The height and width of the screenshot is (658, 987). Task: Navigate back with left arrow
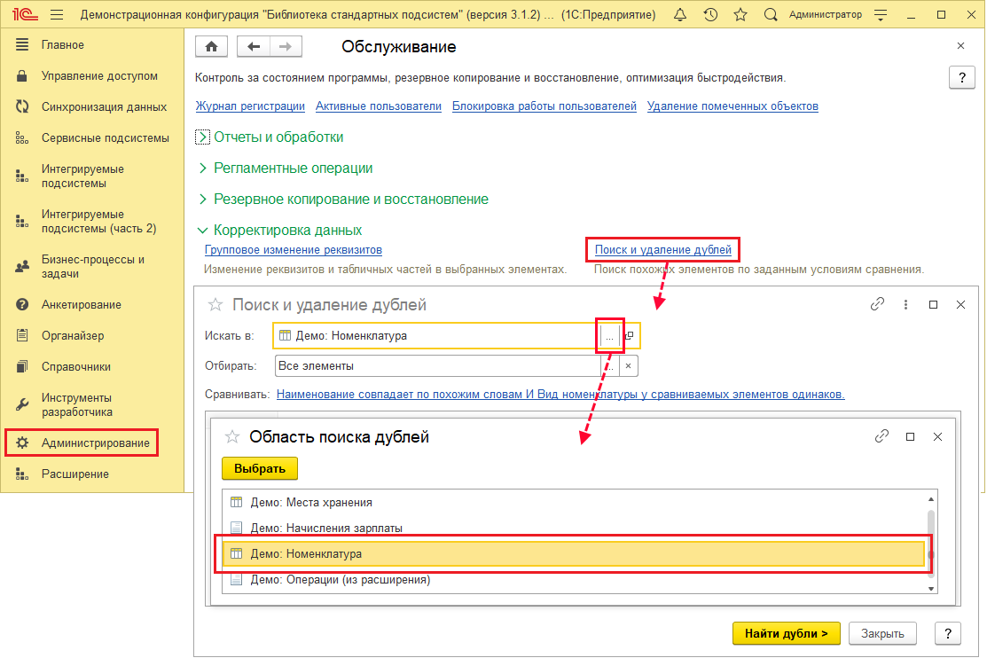click(x=254, y=47)
